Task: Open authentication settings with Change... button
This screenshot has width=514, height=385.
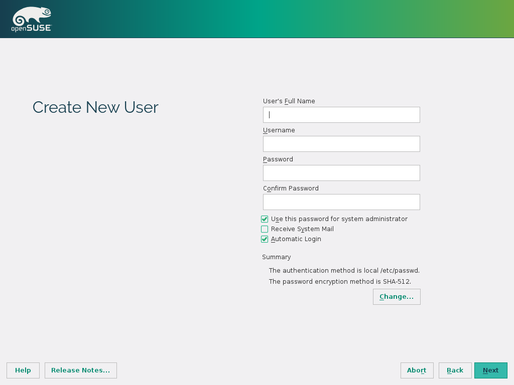Action: click(397, 297)
